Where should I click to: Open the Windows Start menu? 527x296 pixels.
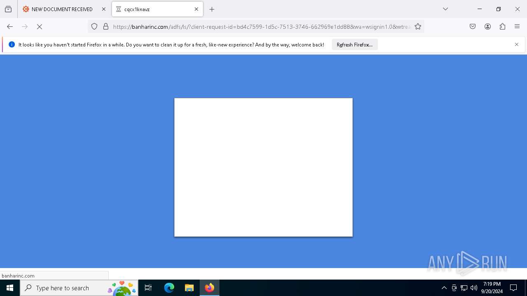click(10, 288)
